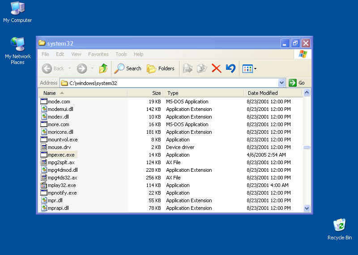
Task: Open the Recycle Bin desktop icon
Action: pos(340,229)
